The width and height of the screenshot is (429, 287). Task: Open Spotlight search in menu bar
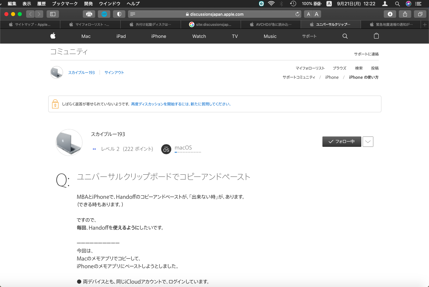[x=397, y=4]
